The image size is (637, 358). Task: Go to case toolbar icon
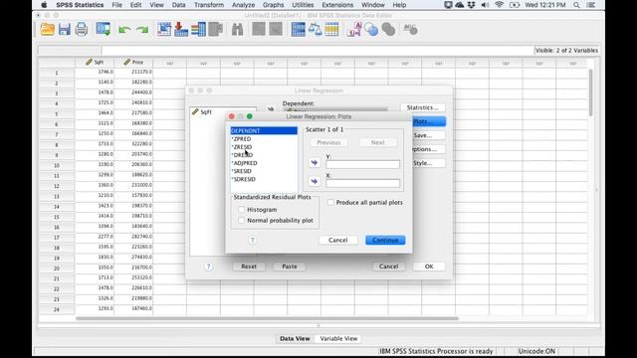(164, 29)
